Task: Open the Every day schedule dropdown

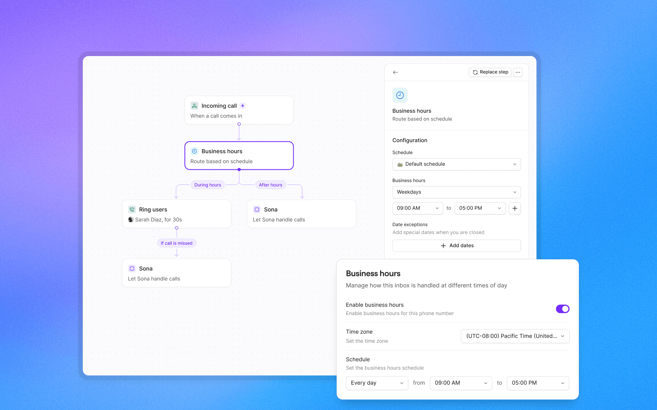Action: coord(377,383)
